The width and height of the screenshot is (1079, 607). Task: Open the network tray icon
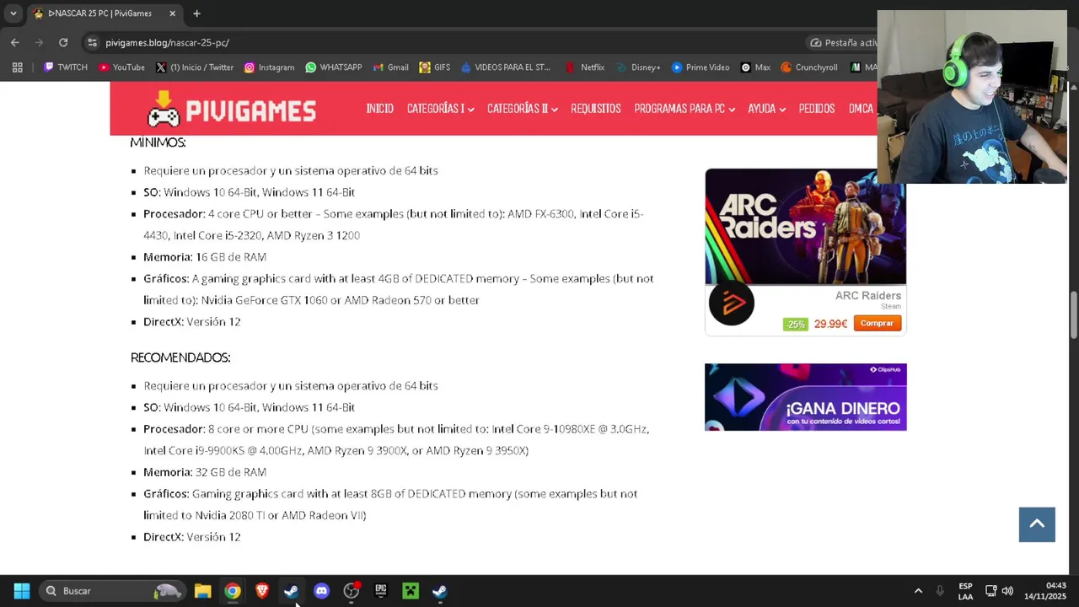(x=991, y=591)
